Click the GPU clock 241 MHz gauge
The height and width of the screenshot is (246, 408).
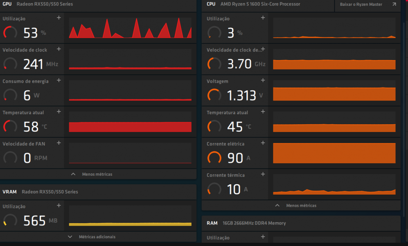[10, 64]
